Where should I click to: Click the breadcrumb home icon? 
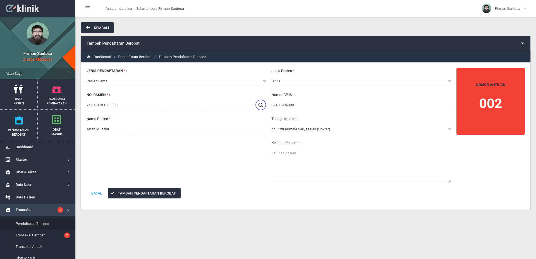point(88,57)
